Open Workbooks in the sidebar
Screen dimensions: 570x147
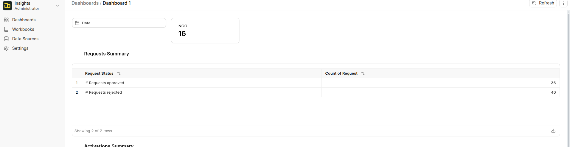[23, 29]
